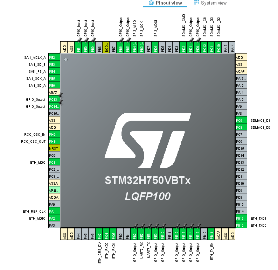278x270 pixels.
Task: Select the VSSA pin
Action: (54, 183)
